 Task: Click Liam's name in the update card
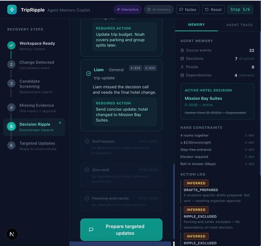pyautogui.click(x=99, y=70)
